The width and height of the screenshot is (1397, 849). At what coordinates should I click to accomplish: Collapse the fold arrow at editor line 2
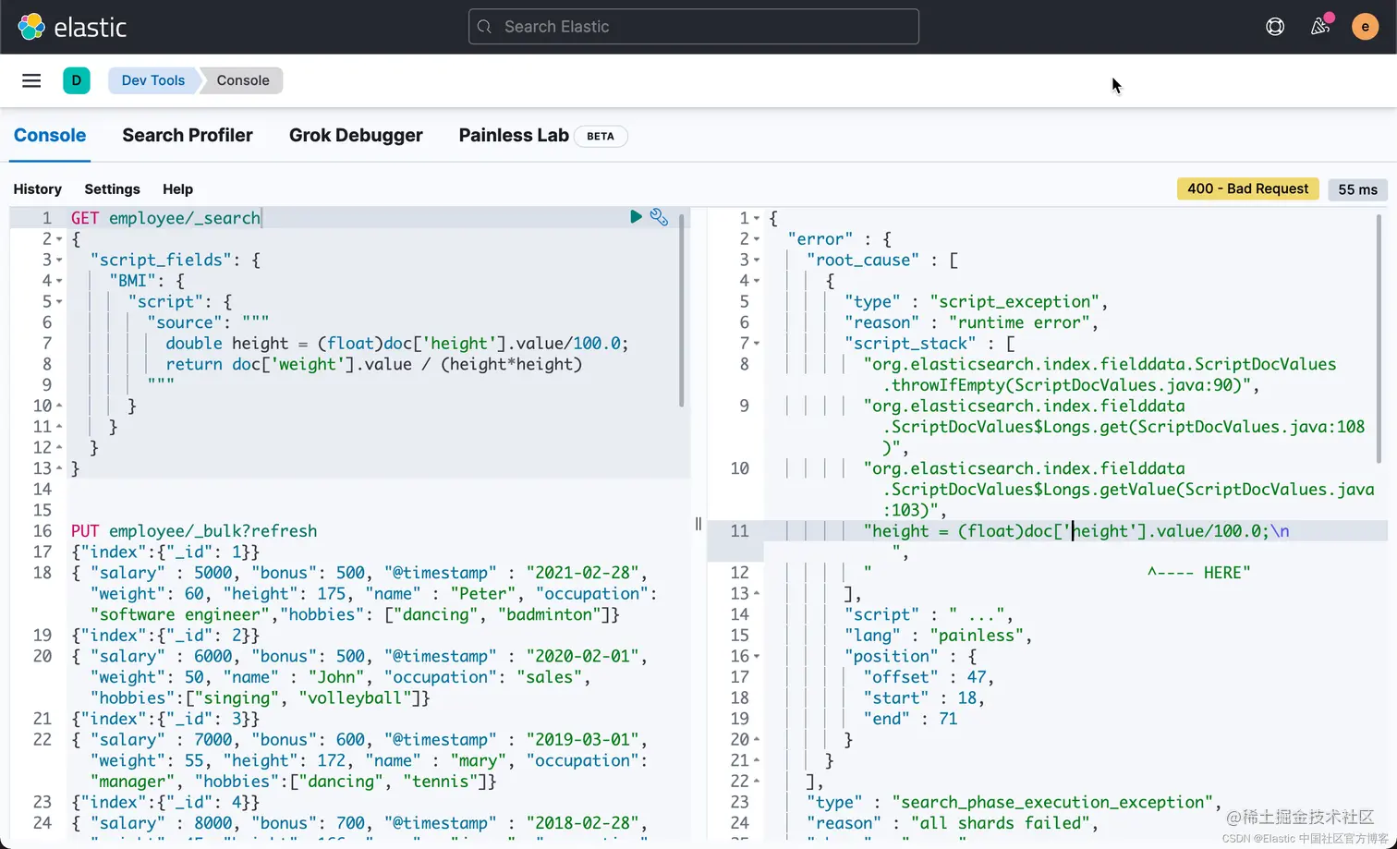59,239
